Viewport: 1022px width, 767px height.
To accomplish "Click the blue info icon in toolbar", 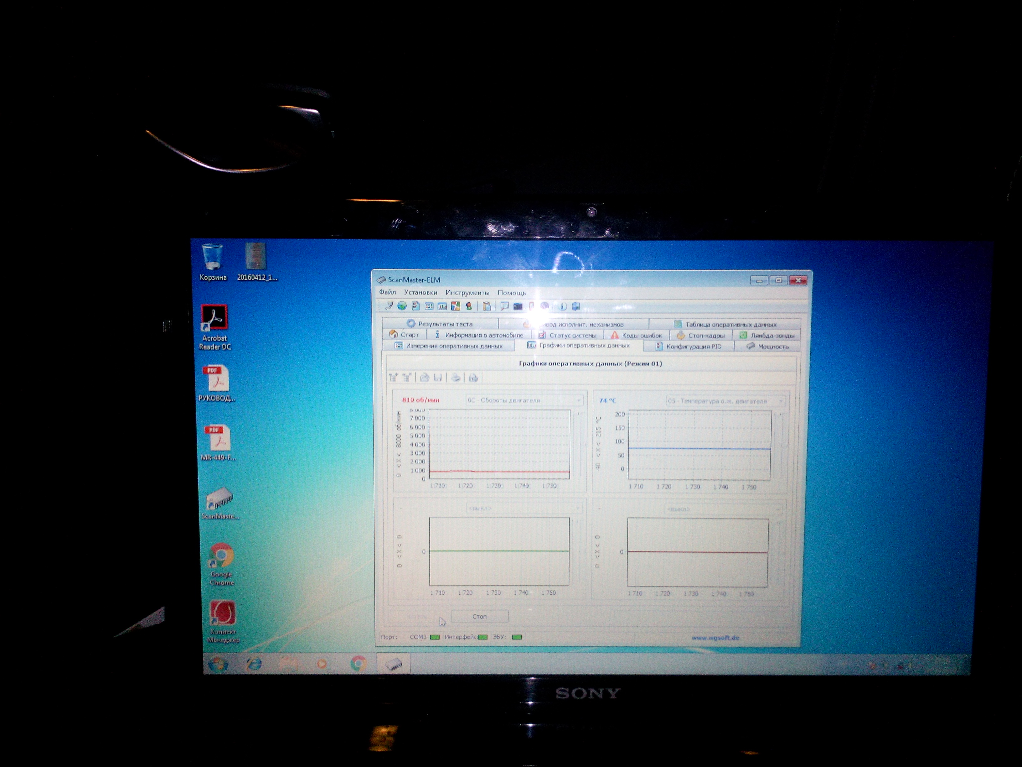I will (x=562, y=306).
